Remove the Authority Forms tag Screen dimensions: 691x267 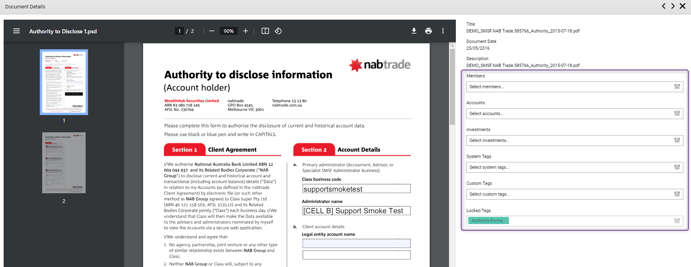(506, 220)
